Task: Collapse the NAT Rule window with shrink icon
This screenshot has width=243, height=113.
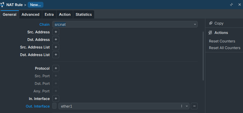Action: point(231,5)
